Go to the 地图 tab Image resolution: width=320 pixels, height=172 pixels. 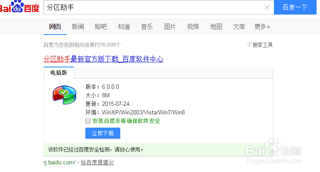[x=216, y=26]
